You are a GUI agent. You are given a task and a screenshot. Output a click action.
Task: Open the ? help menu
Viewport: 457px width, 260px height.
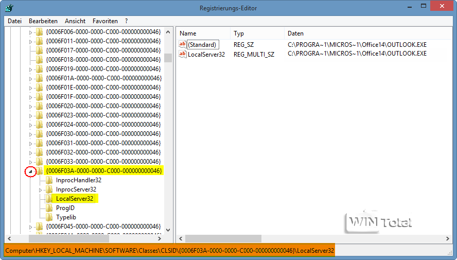tap(126, 21)
